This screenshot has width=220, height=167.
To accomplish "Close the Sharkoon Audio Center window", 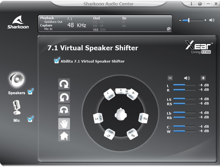I will 216,4.
